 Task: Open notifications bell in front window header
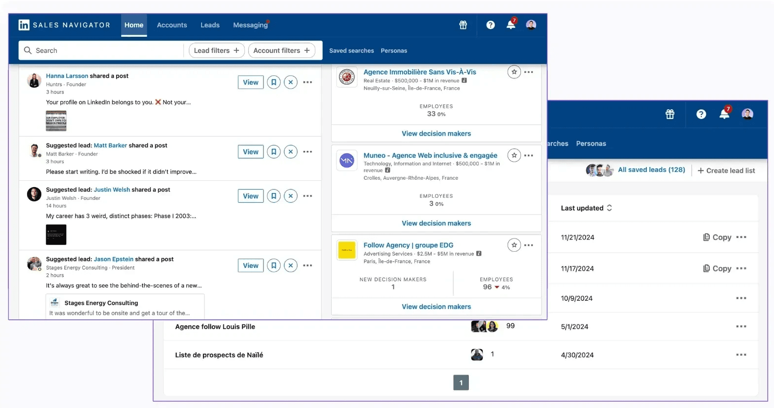coord(511,25)
